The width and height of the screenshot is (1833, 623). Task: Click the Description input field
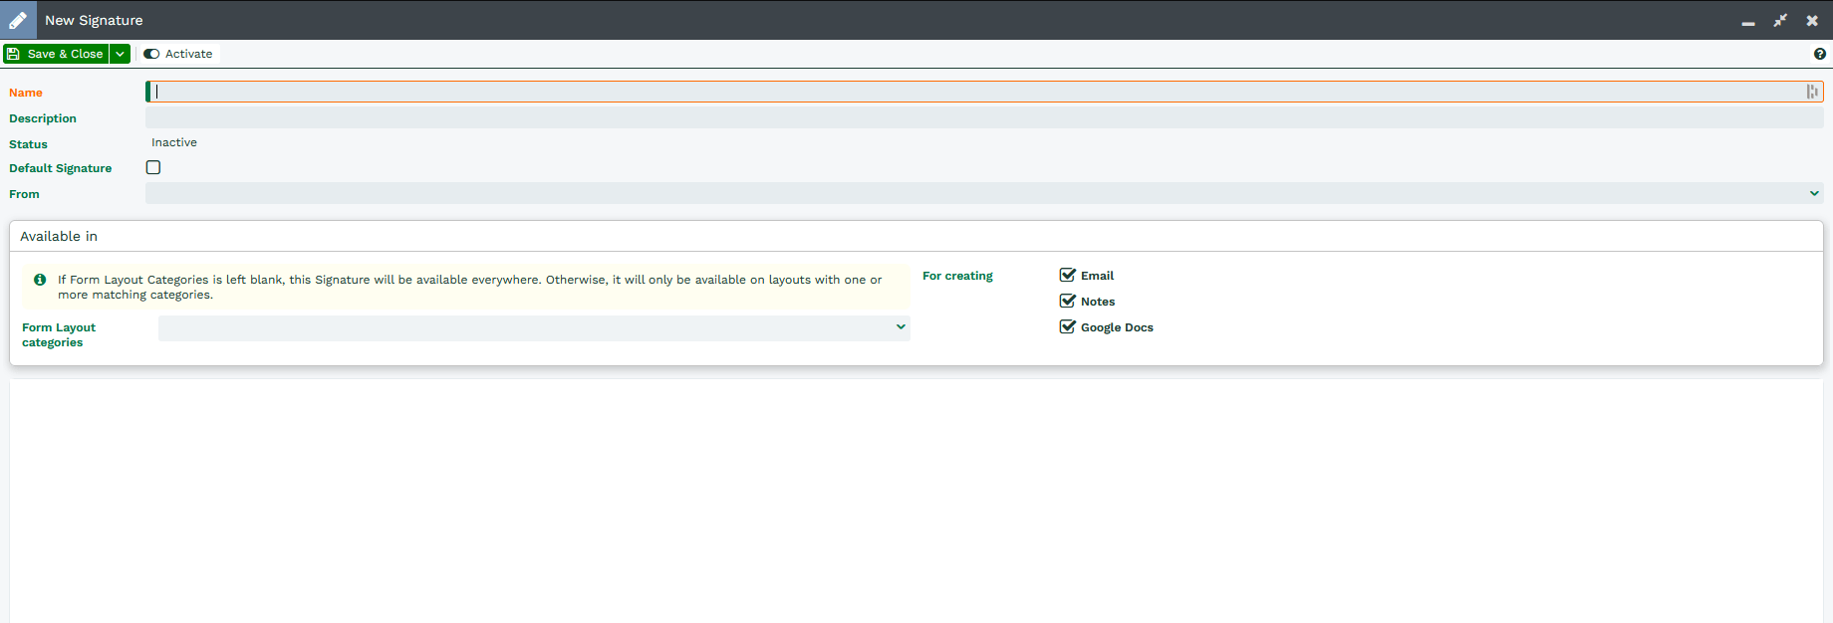click(x=984, y=117)
